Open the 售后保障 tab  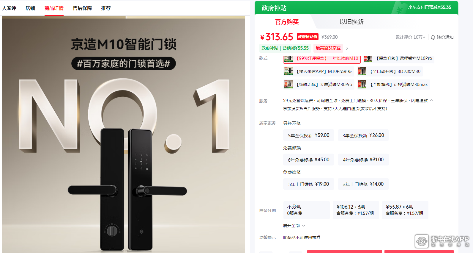pos(82,8)
